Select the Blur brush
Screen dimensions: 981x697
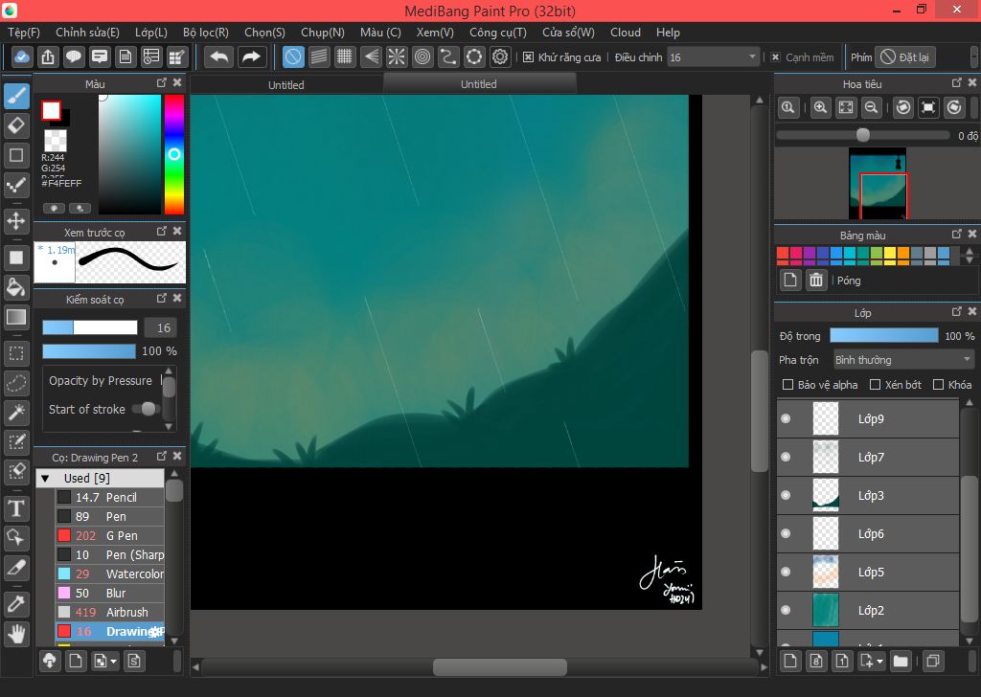(x=109, y=593)
